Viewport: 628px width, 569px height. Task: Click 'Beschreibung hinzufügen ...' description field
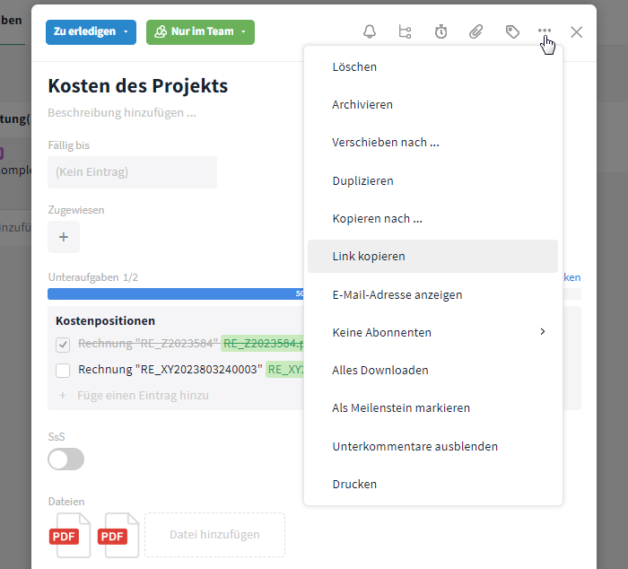point(122,112)
